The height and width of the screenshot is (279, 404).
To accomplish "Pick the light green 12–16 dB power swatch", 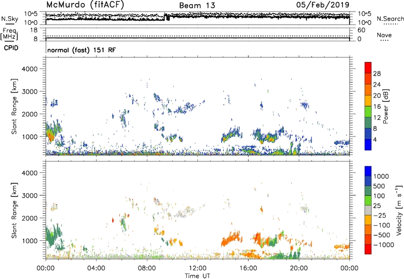I will 368,112.
